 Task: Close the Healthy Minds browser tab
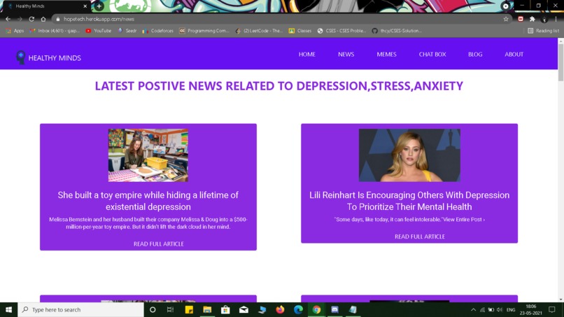coord(85,6)
